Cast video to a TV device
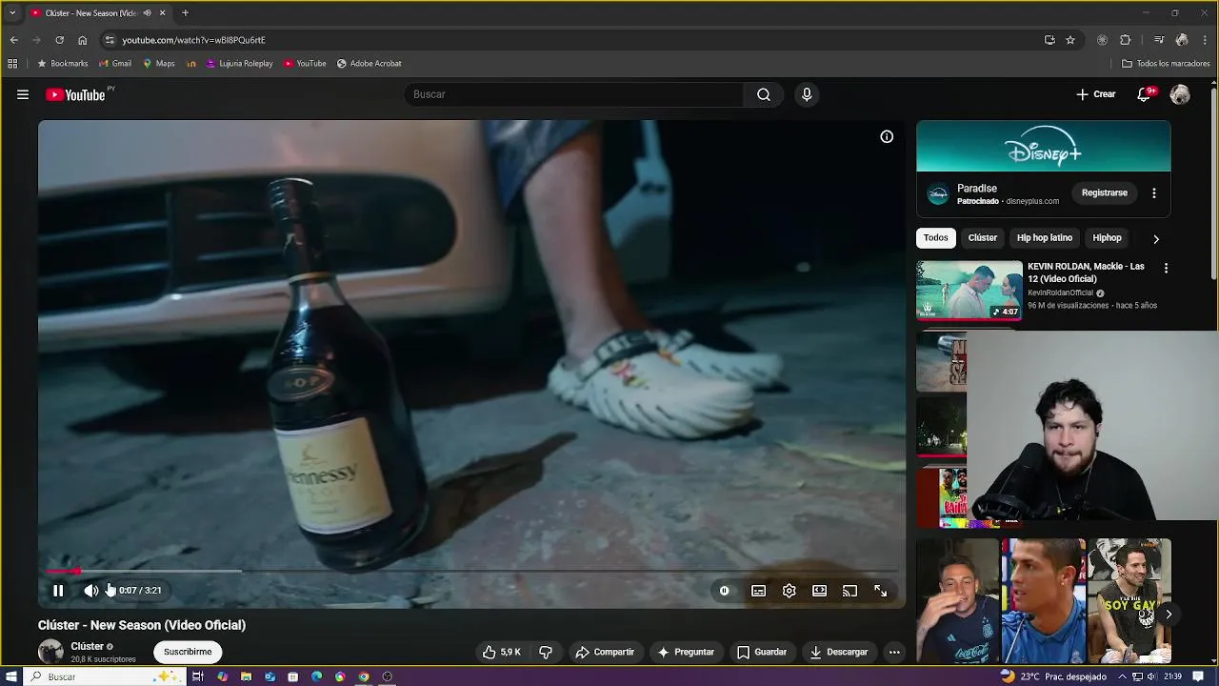Viewport: 1219px width, 686px height. point(849,591)
